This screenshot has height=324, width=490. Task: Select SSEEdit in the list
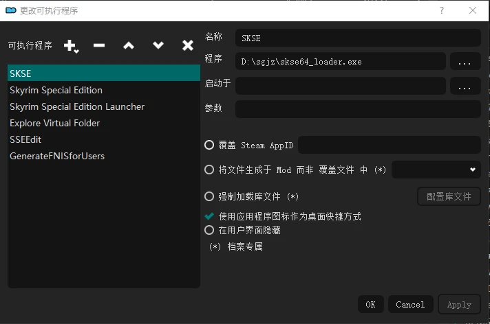pyautogui.click(x=104, y=139)
